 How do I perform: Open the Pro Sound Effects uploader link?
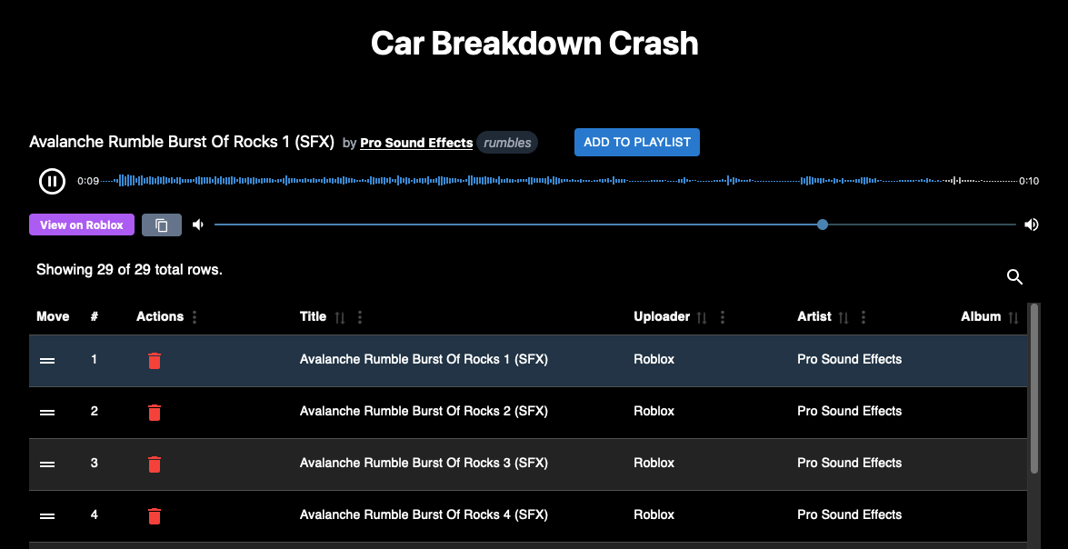tap(415, 143)
